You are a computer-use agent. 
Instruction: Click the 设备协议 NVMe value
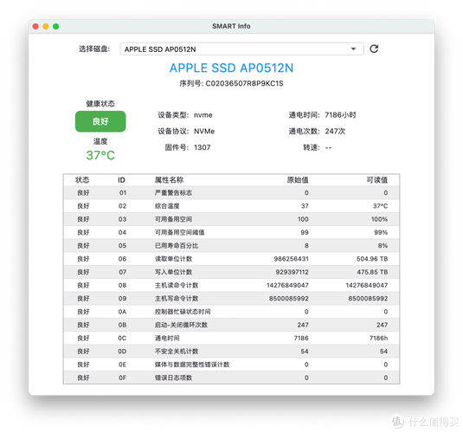tap(204, 132)
